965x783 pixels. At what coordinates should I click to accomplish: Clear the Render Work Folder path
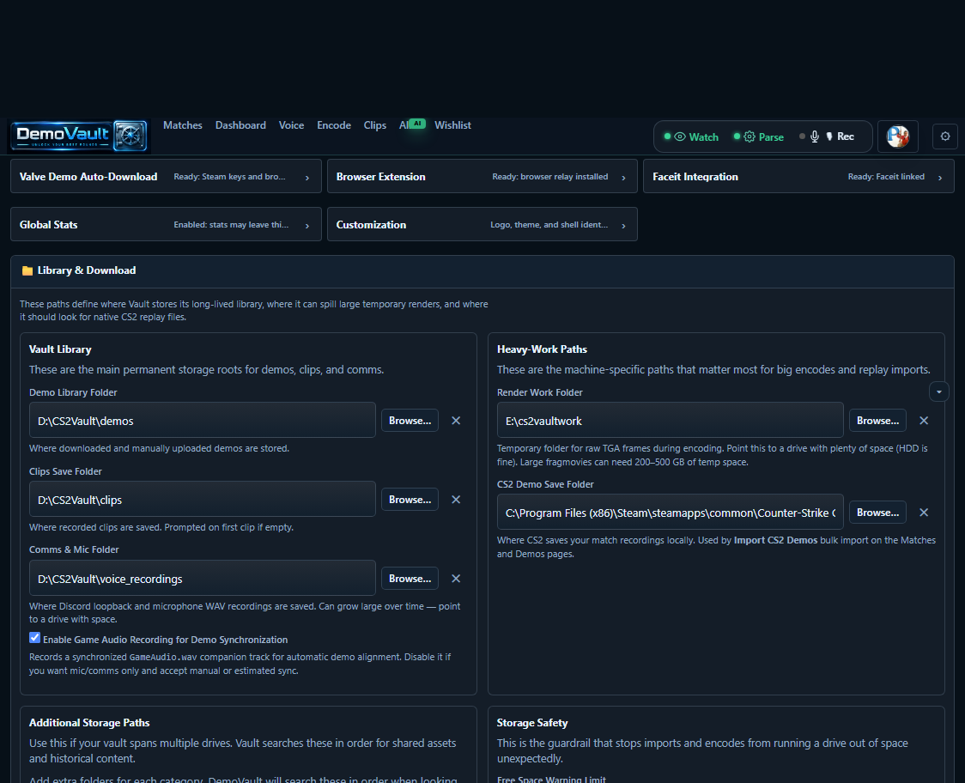coord(924,421)
